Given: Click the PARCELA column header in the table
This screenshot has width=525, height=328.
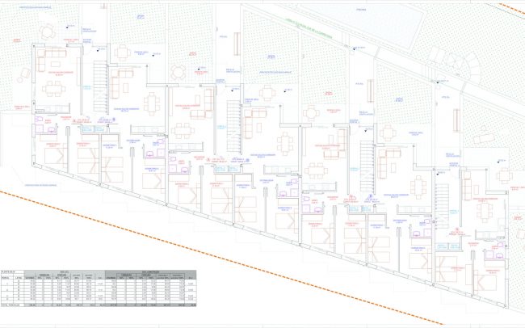Looking at the screenshot, I should click(x=6, y=278).
